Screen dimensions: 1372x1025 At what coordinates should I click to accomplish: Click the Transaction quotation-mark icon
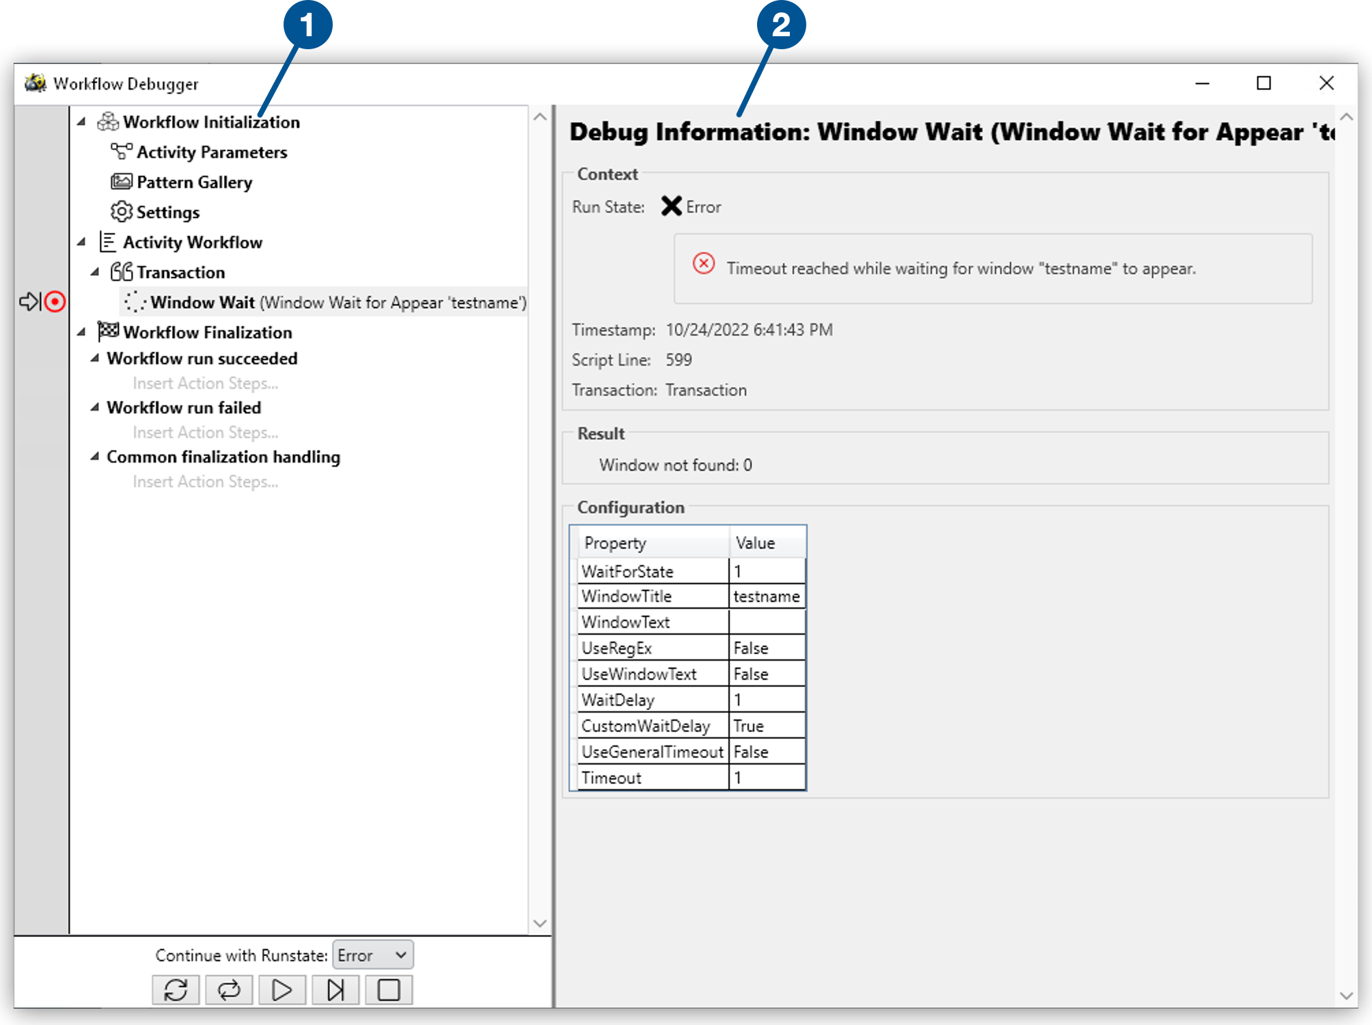[x=121, y=271]
